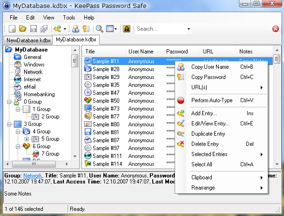
Task: Expand the 5 Group tree node
Action: click(x=27, y=139)
